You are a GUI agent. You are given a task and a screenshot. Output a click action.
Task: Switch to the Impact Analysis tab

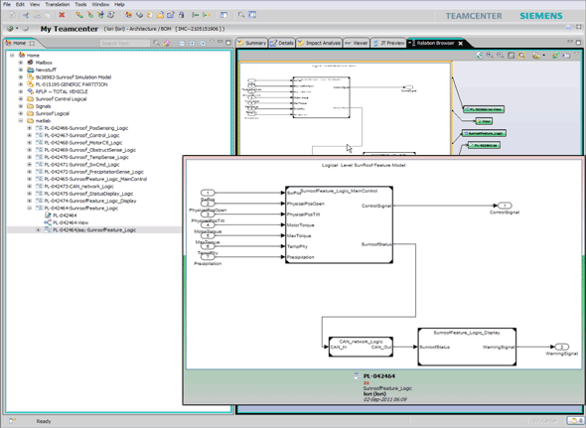point(319,43)
